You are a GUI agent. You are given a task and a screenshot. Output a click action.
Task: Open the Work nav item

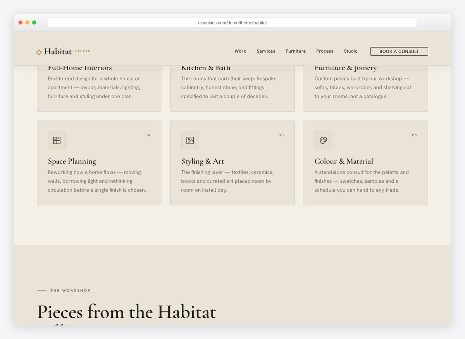[240, 51]
